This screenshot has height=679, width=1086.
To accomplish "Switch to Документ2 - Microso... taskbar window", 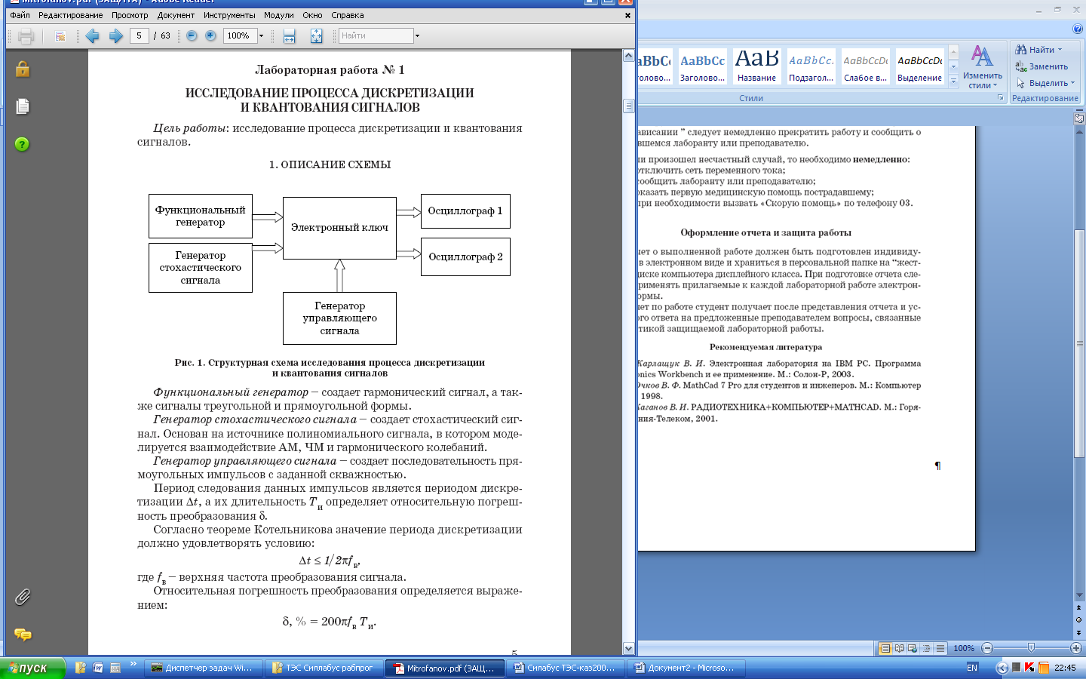I will pyautogui.click(x=686, y=668).
